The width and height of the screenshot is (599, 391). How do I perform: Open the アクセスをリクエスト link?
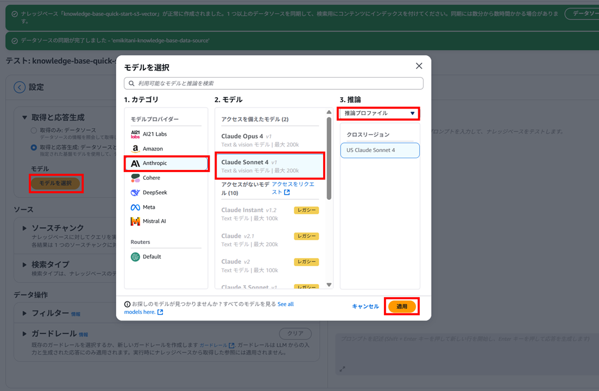(x=293, y=188)
